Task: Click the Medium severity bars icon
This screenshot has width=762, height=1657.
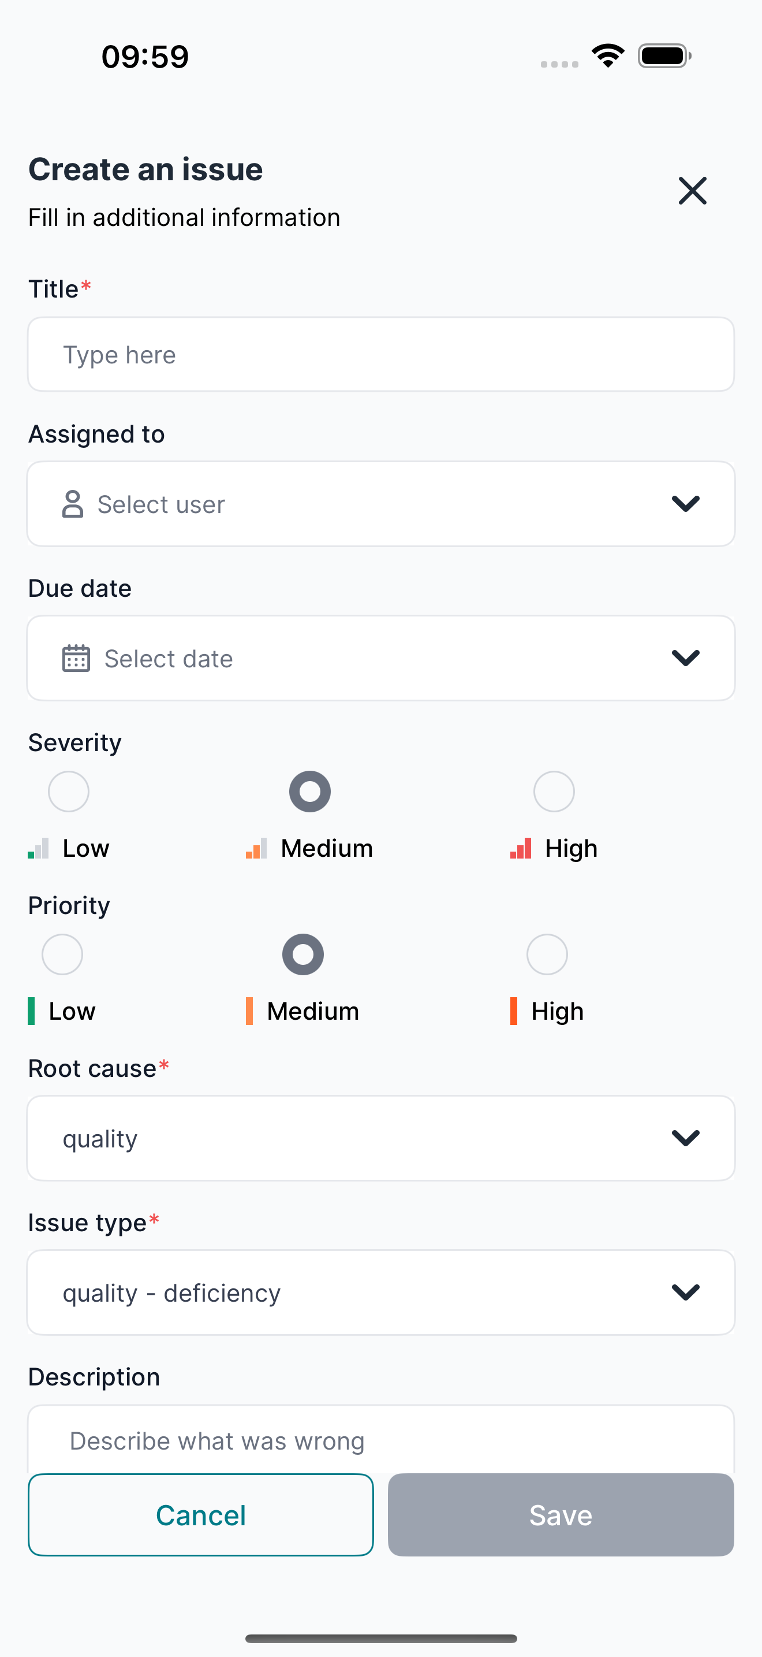Action: pos(256,848)
